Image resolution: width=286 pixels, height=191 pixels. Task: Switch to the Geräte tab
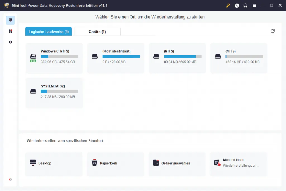97,32
